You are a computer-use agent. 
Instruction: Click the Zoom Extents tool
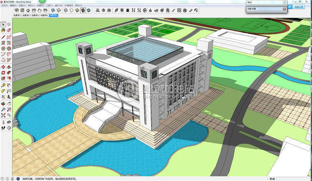[x=3, y=115]
